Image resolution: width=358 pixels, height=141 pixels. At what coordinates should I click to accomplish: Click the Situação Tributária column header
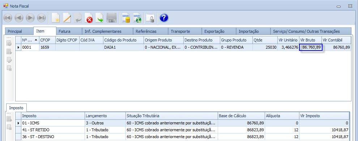172,116
